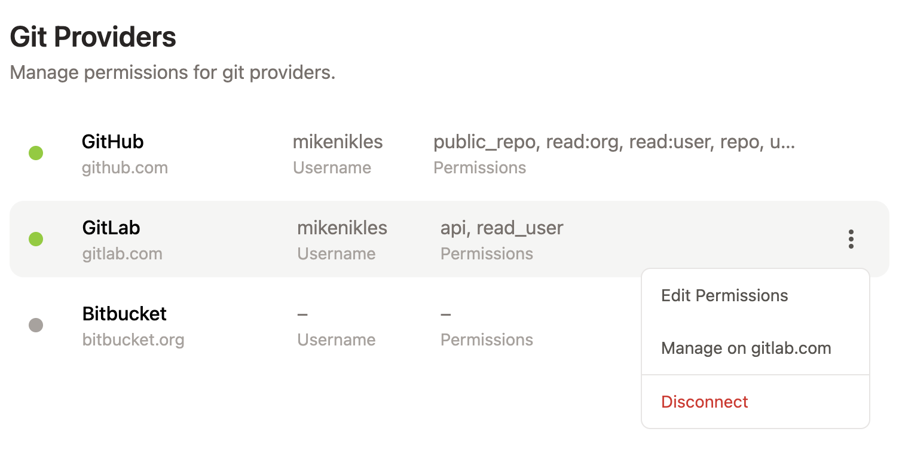Click the green status dot beside GitHub

click(35, 153)
